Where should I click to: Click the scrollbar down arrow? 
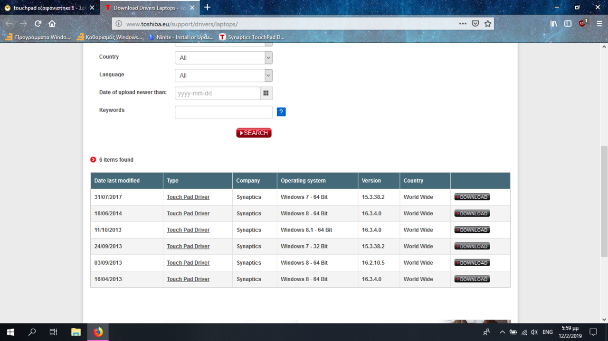click(604, 320)
